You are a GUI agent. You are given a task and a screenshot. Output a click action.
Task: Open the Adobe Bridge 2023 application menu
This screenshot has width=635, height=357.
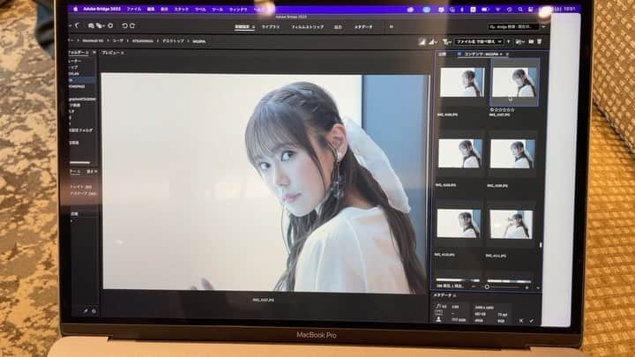pos(101,9)
